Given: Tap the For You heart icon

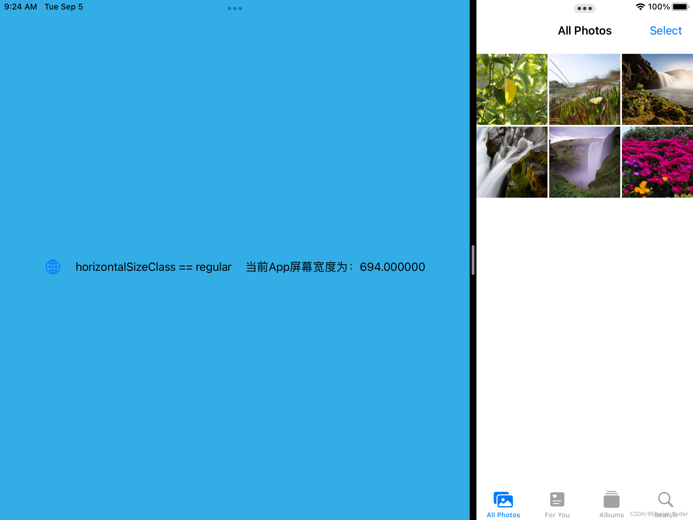Looking at the screenshot, I should [557, 499].
